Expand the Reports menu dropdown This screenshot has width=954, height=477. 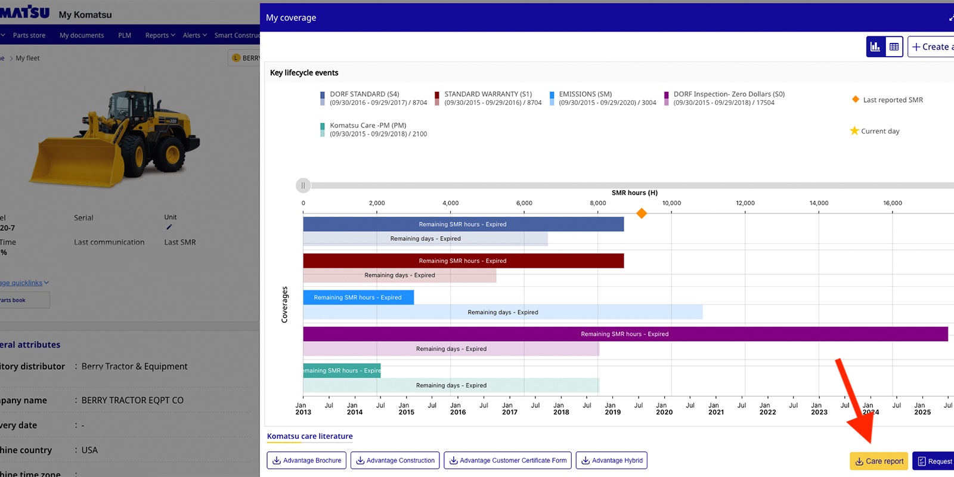160,35
